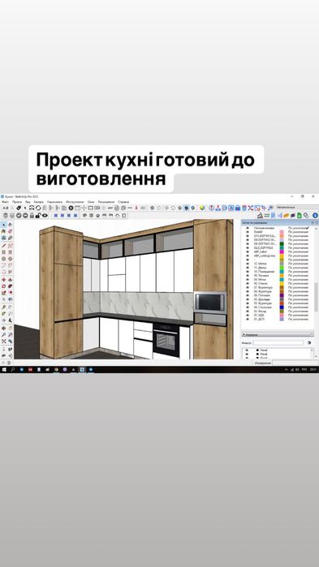Screen dimensions: 319x567
Task: Select the Push/Pull tool
Action: coord(10,280)
